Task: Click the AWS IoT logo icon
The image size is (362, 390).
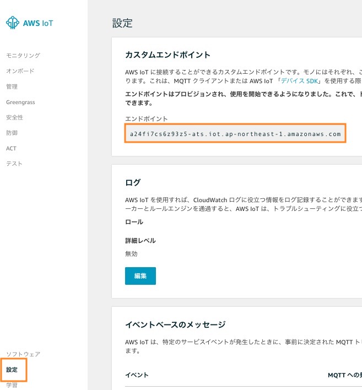Action: click(x=13, y=23)
